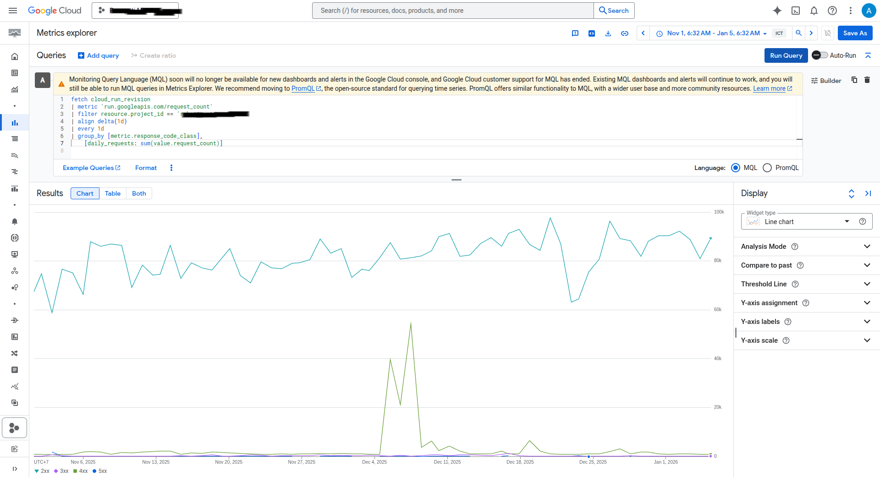Screen dimensions: 880x477
Task: Activate Cloud Shell terminal icon
Action: pos(796,11)
